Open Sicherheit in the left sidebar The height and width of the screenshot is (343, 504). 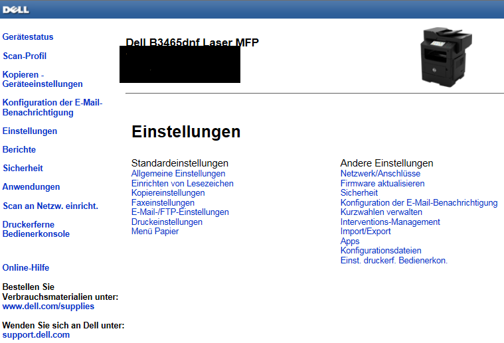pos(23,169)
